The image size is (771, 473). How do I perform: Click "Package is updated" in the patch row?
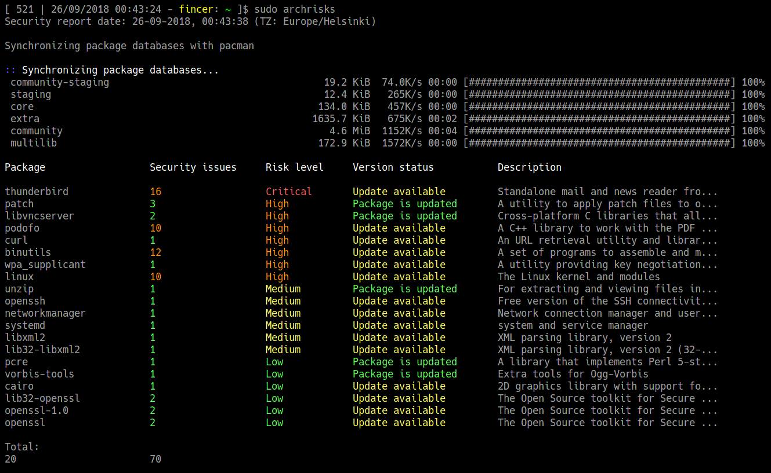405,204
